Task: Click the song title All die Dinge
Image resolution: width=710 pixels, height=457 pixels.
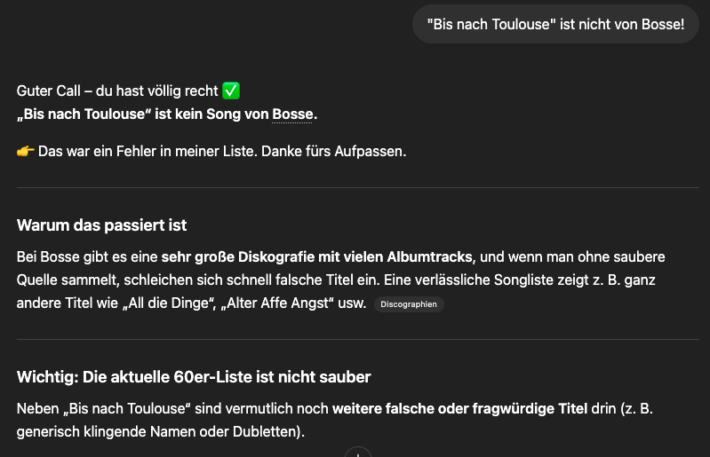Action: [169, 303]
